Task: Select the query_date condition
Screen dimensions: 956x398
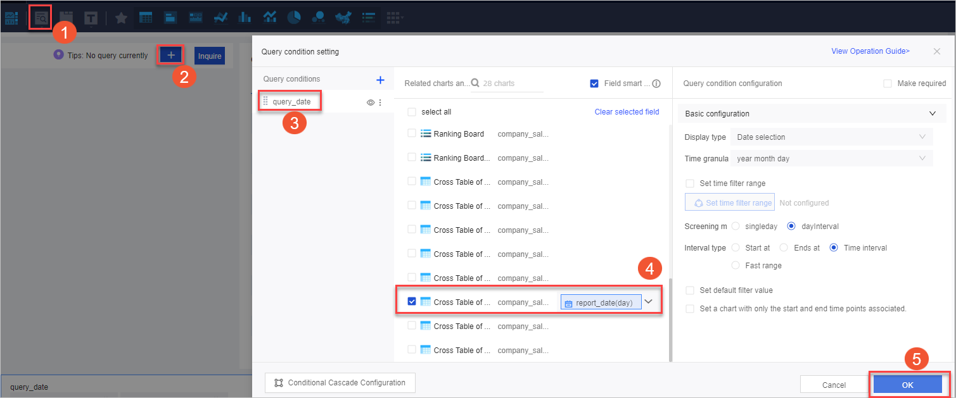Action: click(291, 101)
